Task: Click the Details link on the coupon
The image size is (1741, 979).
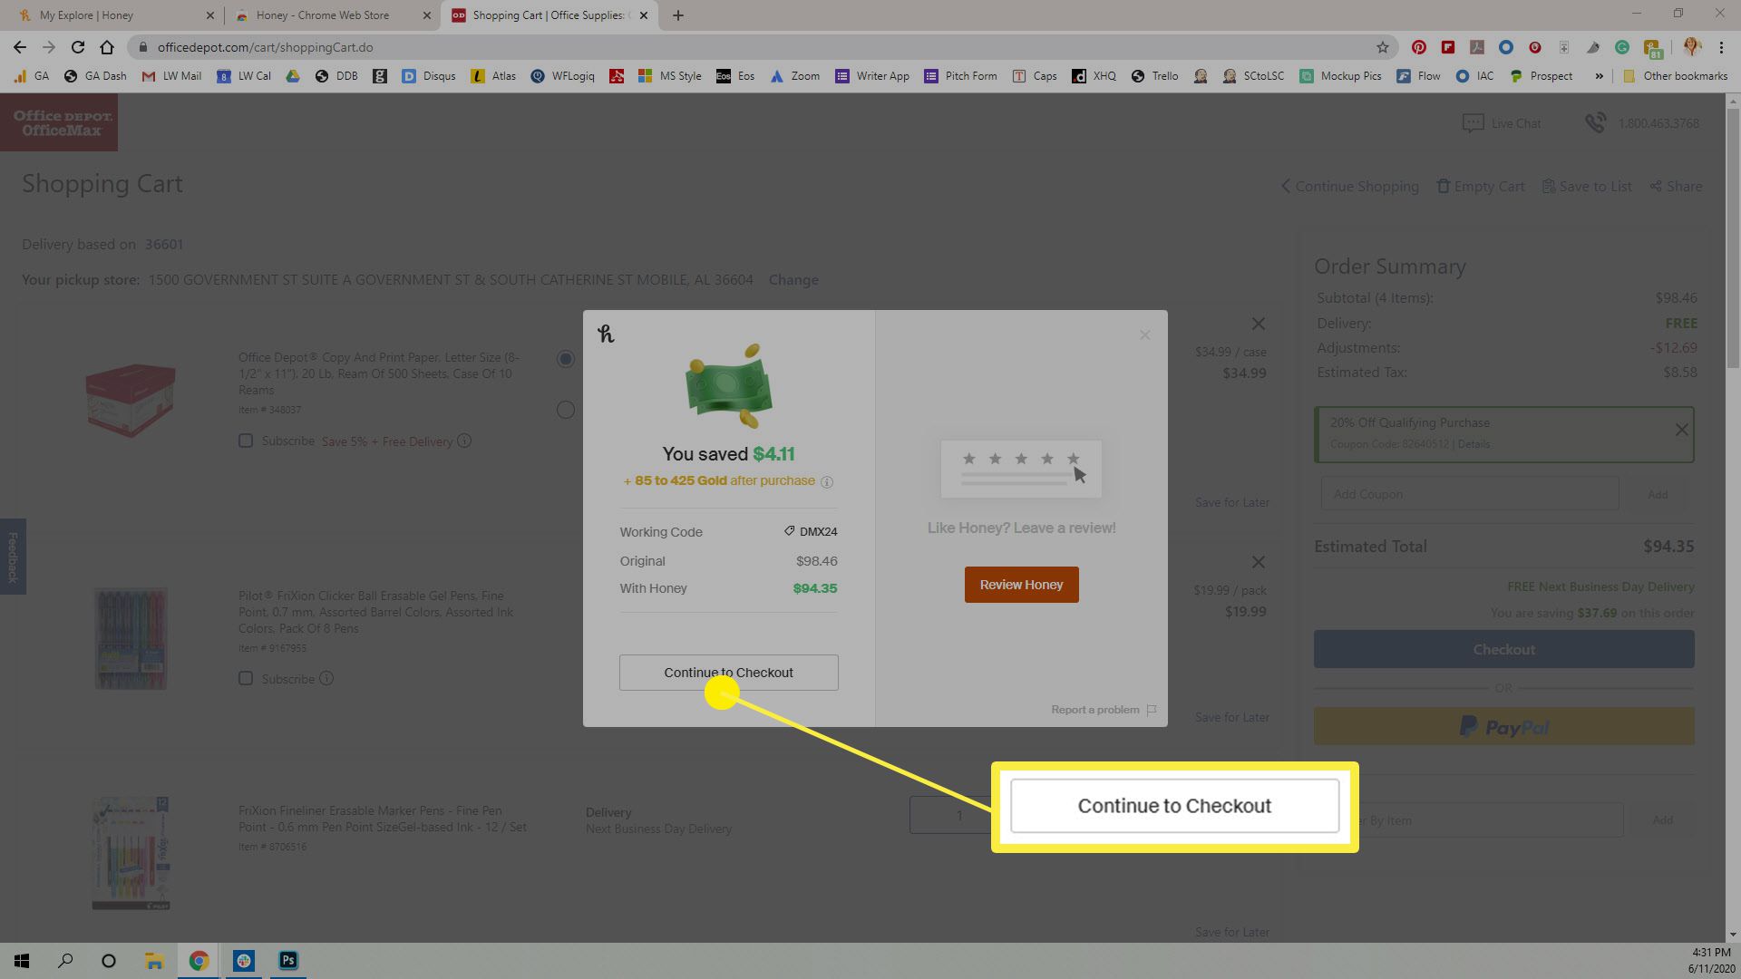Action: pos(1474,444)
